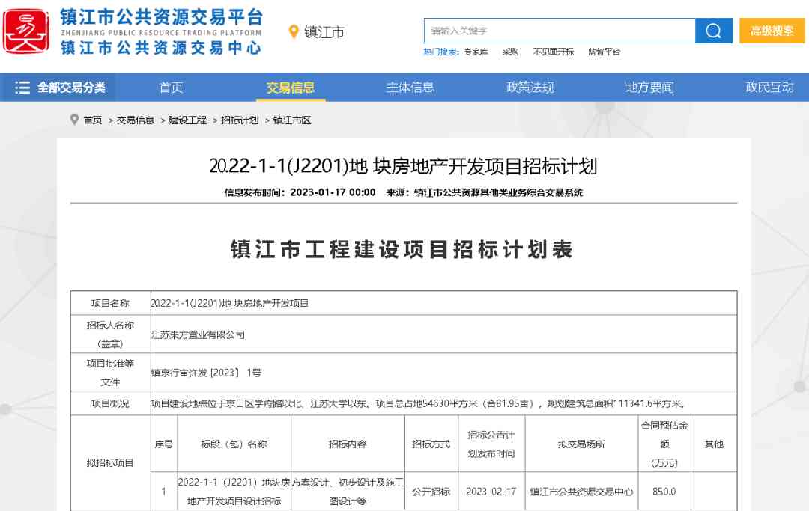Go to the 首页 navigation tab
Screen dimensions: 809x511
pyautogui.click(x=171, y=88)
